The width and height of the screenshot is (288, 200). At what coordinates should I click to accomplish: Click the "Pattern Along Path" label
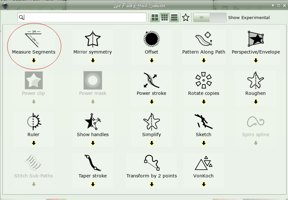[x=204, y=52]
